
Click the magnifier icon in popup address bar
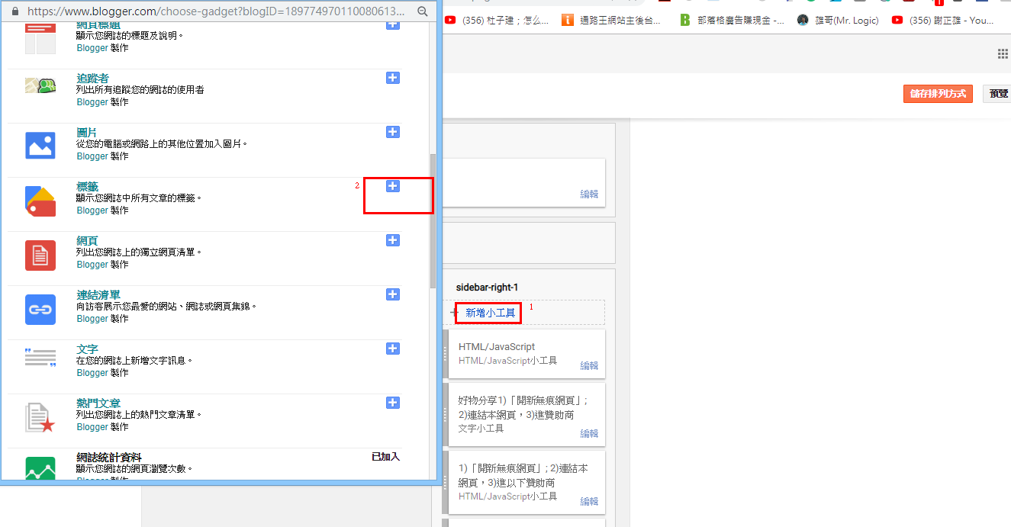423,12
